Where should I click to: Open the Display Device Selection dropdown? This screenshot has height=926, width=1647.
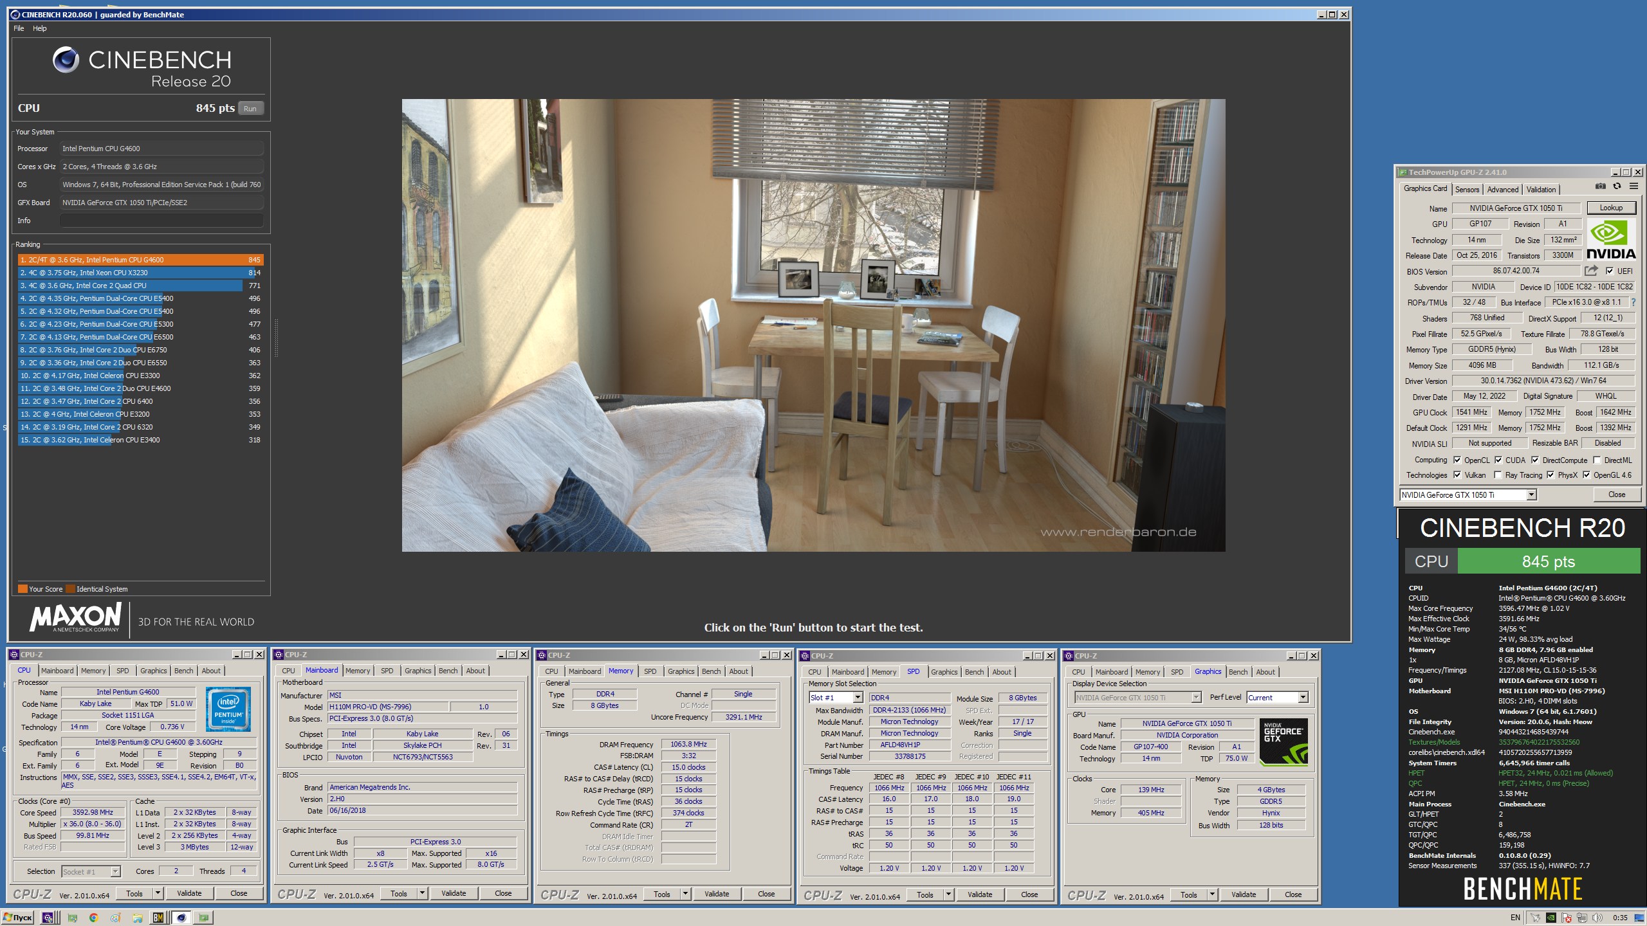tap(1138, 697)
